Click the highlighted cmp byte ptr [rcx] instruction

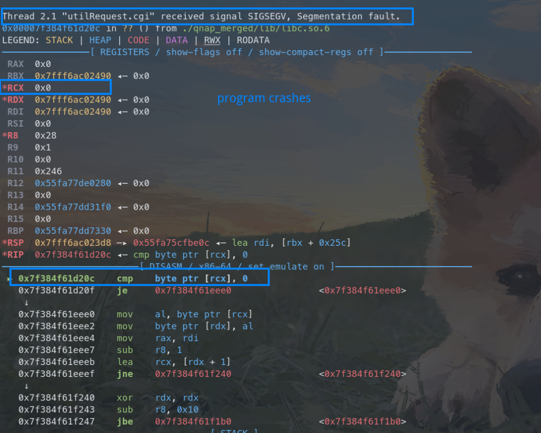pos(140,278)
